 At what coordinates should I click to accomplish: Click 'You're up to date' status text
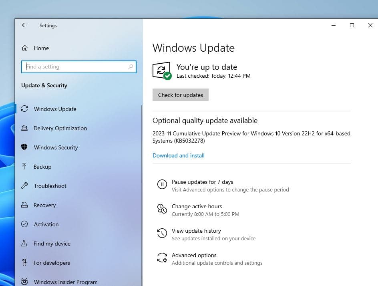(207, 67)
